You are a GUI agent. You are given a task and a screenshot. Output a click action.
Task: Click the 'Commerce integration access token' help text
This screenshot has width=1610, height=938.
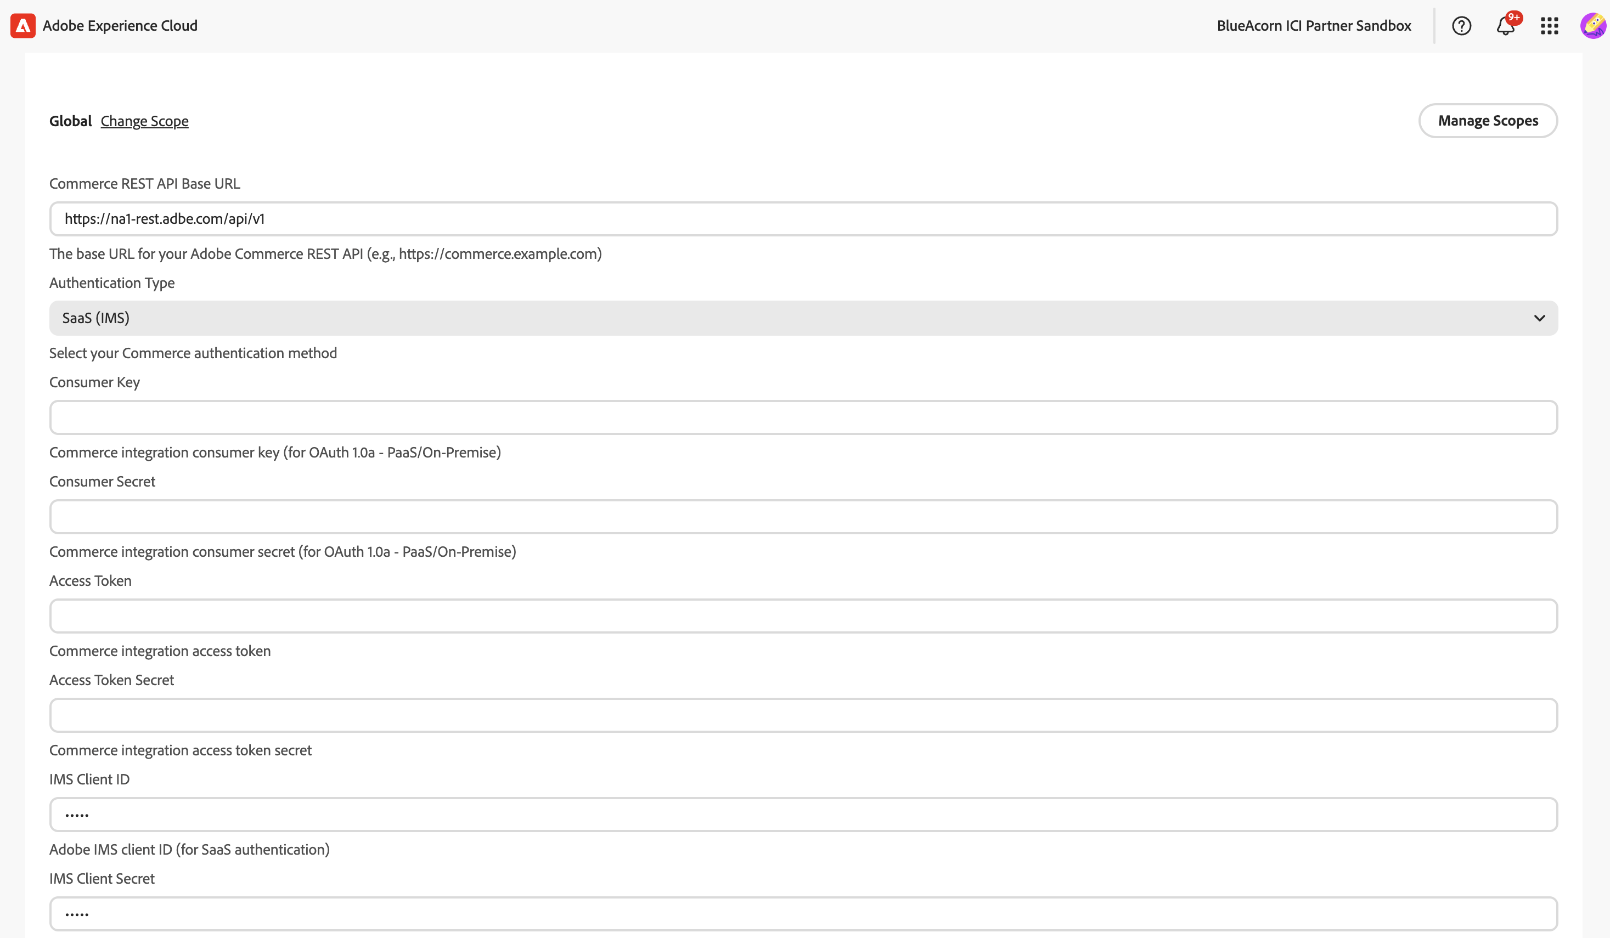tap(160, 651)
